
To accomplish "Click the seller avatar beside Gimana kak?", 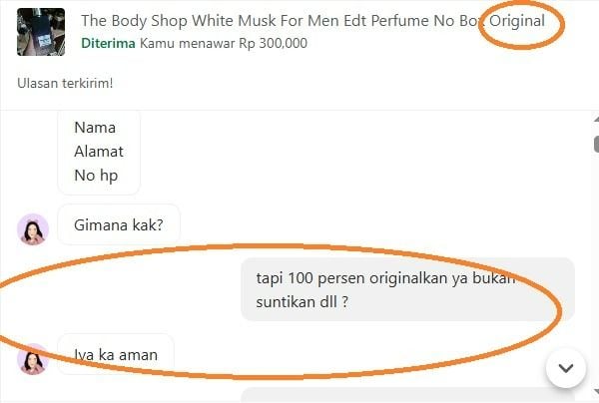I will [x=33, y=229].
